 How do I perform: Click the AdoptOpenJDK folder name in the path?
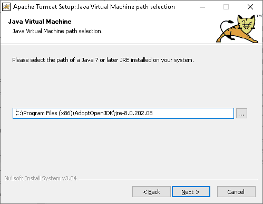94,113
